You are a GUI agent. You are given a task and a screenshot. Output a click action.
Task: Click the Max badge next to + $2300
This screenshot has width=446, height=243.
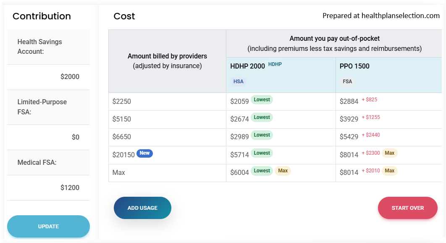point(389,153)
